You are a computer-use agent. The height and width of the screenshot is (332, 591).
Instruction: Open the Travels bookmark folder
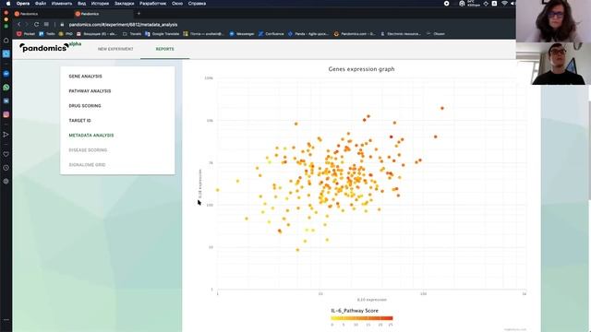pyautogui.click(x=132, y=34)
